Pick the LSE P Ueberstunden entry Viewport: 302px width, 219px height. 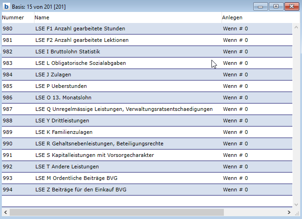tap(61, 86)
